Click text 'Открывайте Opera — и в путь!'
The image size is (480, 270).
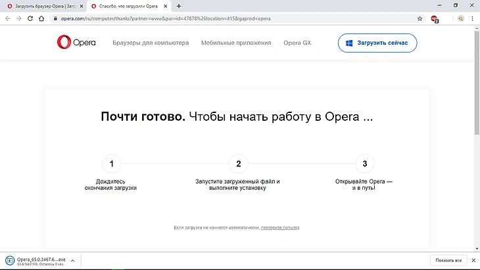(364, 185)
